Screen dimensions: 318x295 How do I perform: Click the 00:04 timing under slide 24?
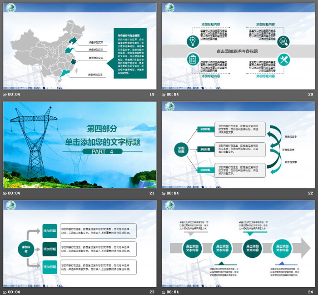point(174,292)
